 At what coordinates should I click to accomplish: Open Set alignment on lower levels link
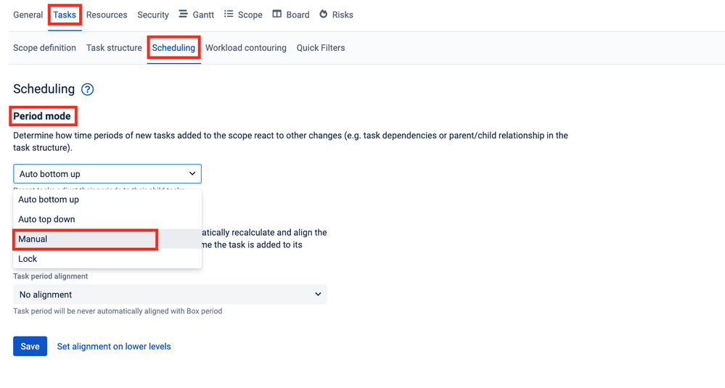pyautogui.click(x=114, y=347)
